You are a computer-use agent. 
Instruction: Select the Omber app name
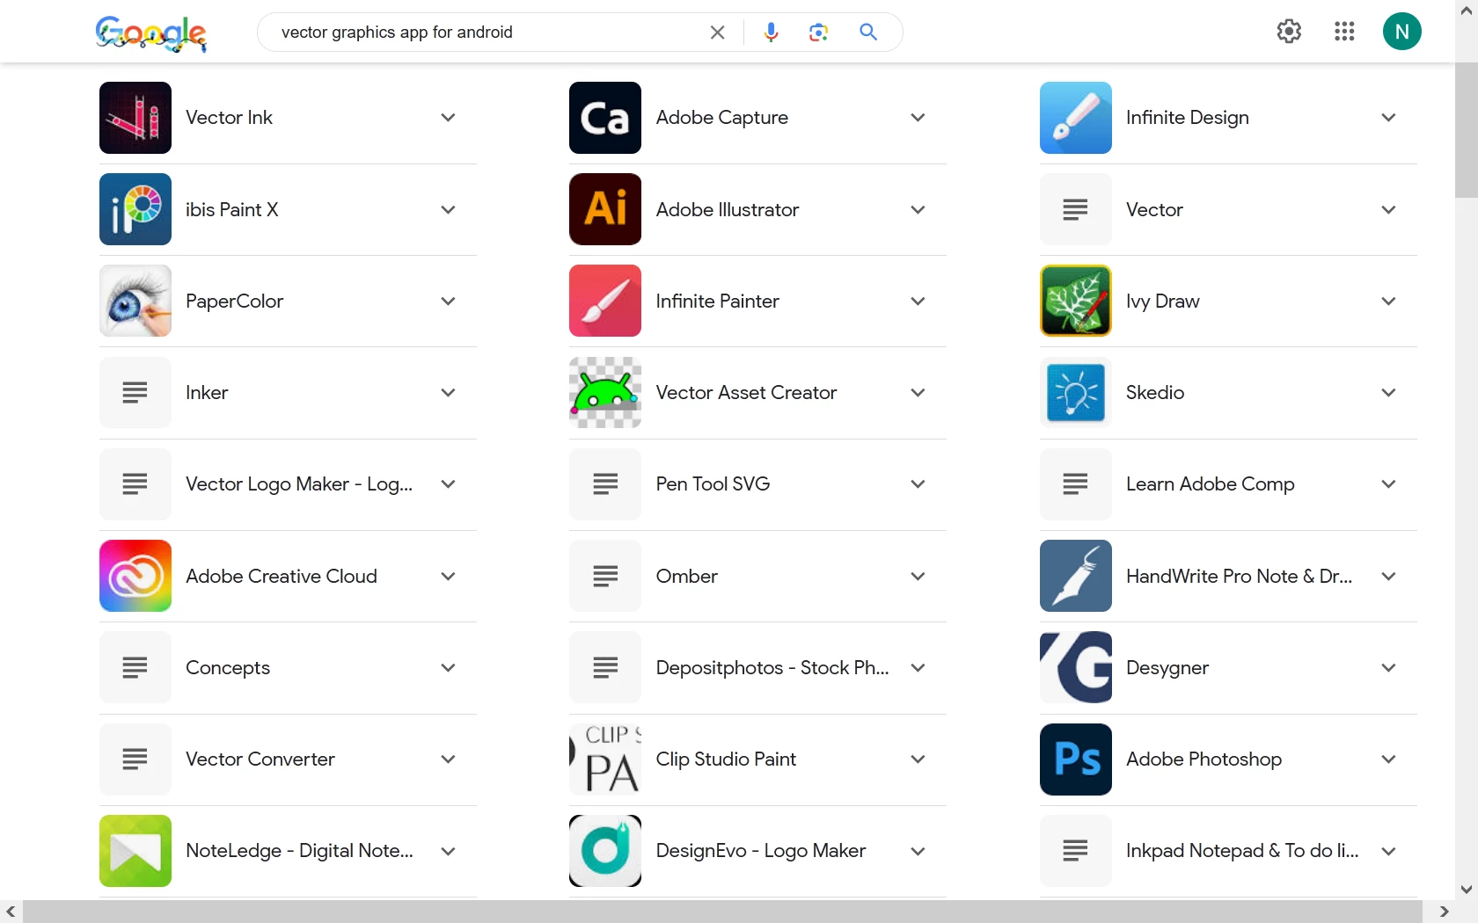[687, 576]
